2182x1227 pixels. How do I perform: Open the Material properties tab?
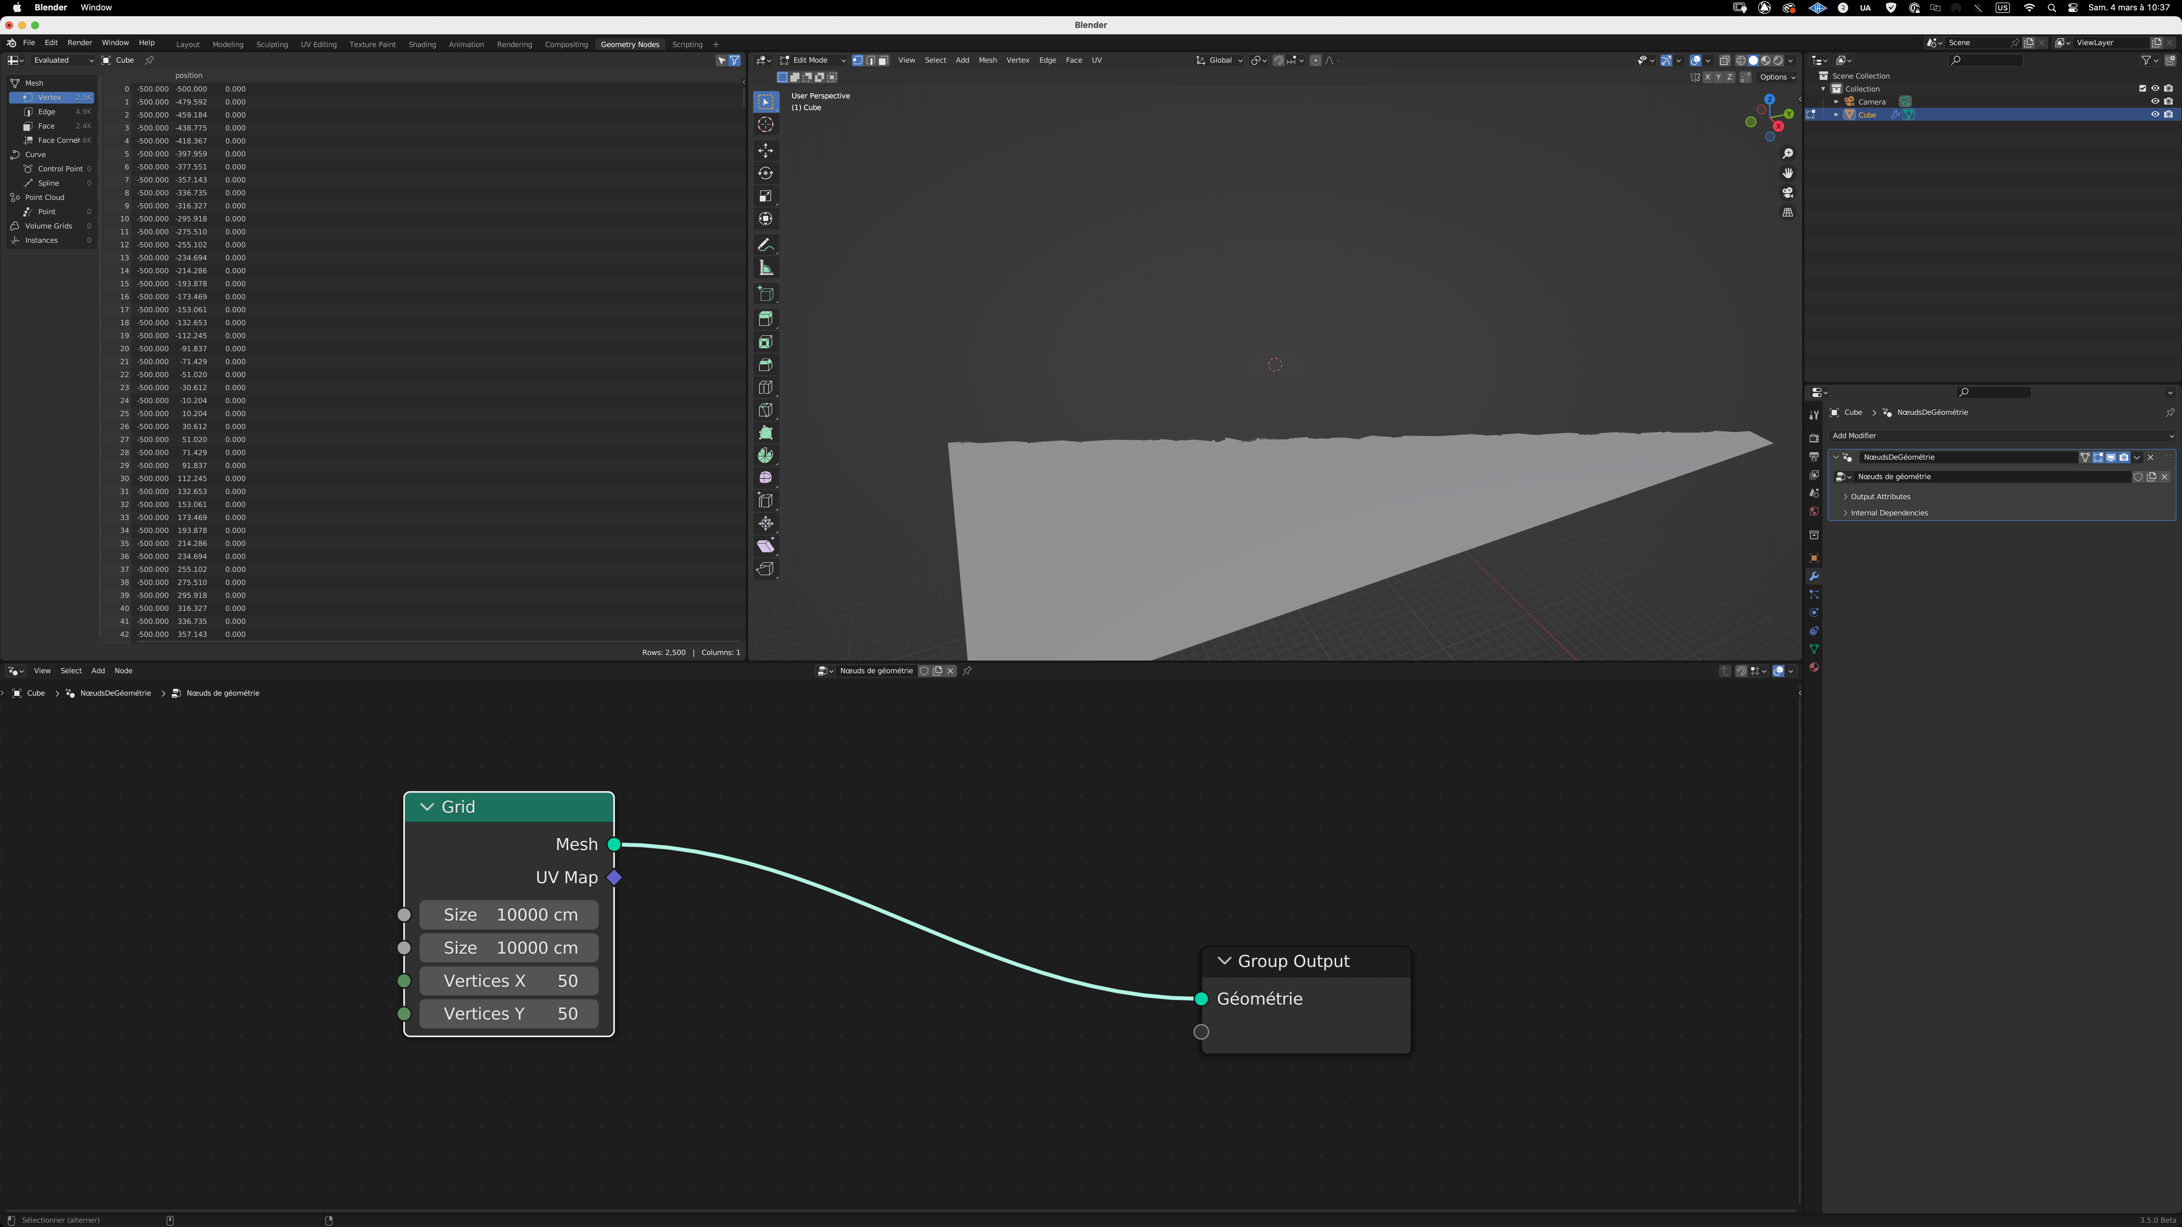(1813, 667)
